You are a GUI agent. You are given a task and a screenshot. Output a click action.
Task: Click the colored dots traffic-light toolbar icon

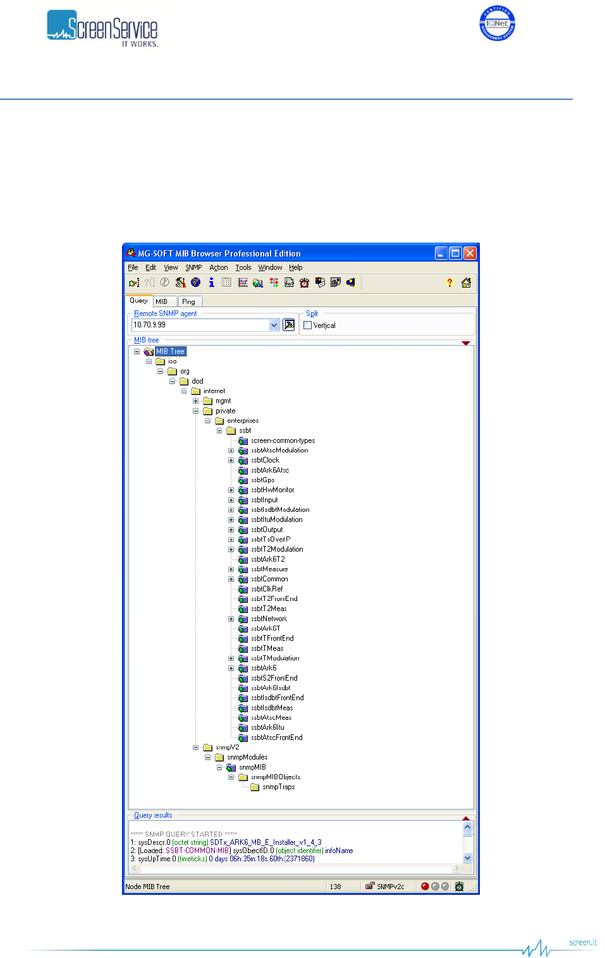[274, 282]
